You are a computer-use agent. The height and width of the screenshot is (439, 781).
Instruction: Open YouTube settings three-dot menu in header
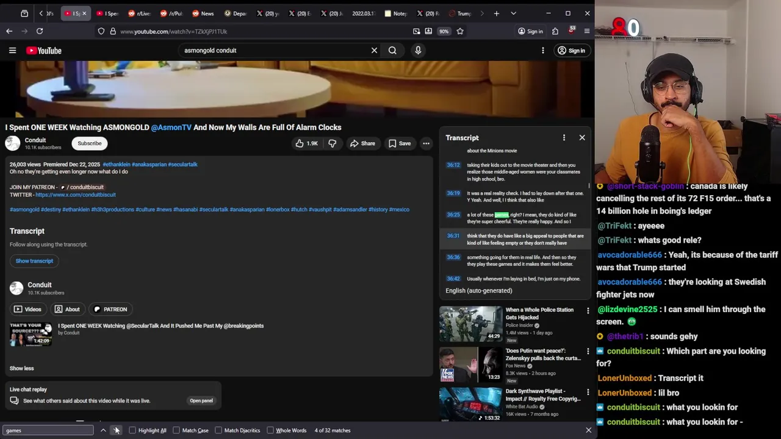542,51
